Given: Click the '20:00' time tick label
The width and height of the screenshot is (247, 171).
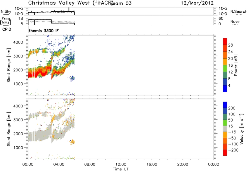Looking at the screenshot, I should coord(182,165).
